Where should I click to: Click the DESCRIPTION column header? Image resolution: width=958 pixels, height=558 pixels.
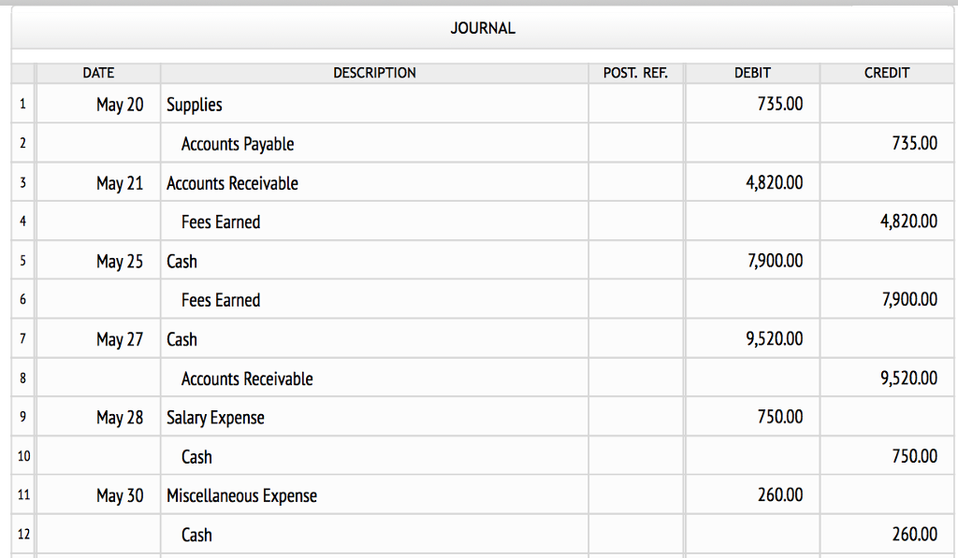click(x=374, y=73)
